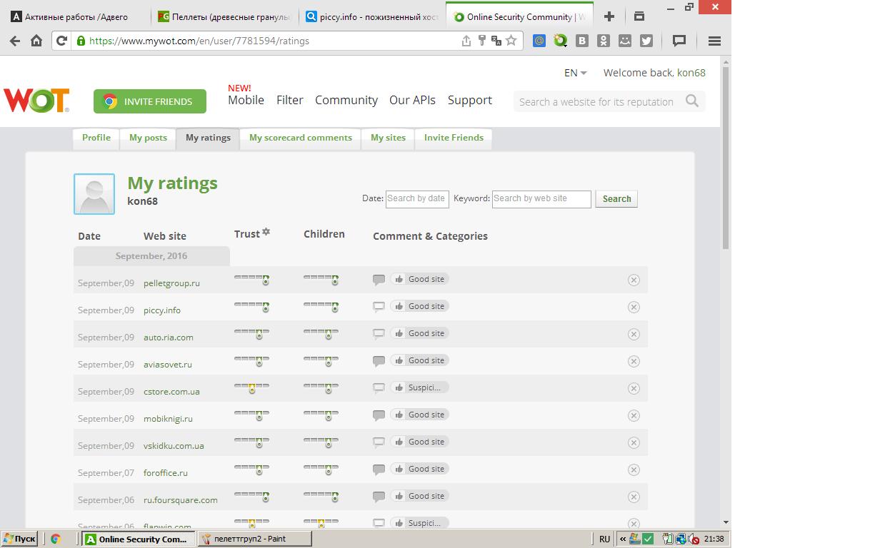This screenshot has width=870, height=548.
Task: Click the WOT logo
Action: coord(36,100)
